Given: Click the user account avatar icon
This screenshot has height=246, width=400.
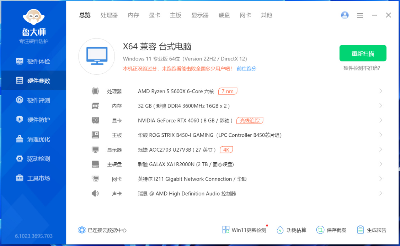Looking at the screenshot, I should (345, 15).
